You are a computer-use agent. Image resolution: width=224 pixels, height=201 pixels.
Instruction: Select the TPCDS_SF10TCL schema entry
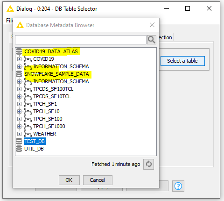click(52, 96)
